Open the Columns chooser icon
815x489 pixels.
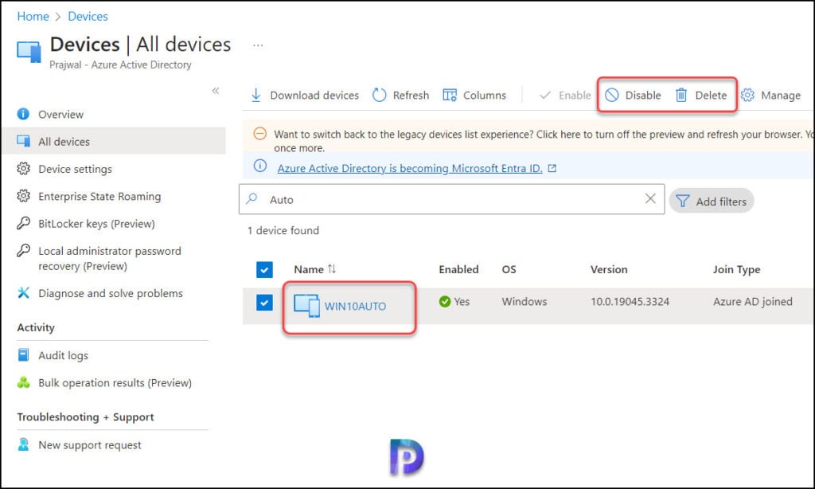point(450,96)
